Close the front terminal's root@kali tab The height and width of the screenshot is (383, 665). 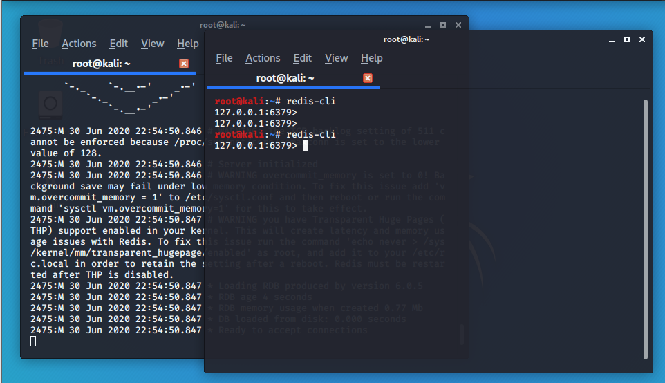pyautogui.click(x=368, y=78)
